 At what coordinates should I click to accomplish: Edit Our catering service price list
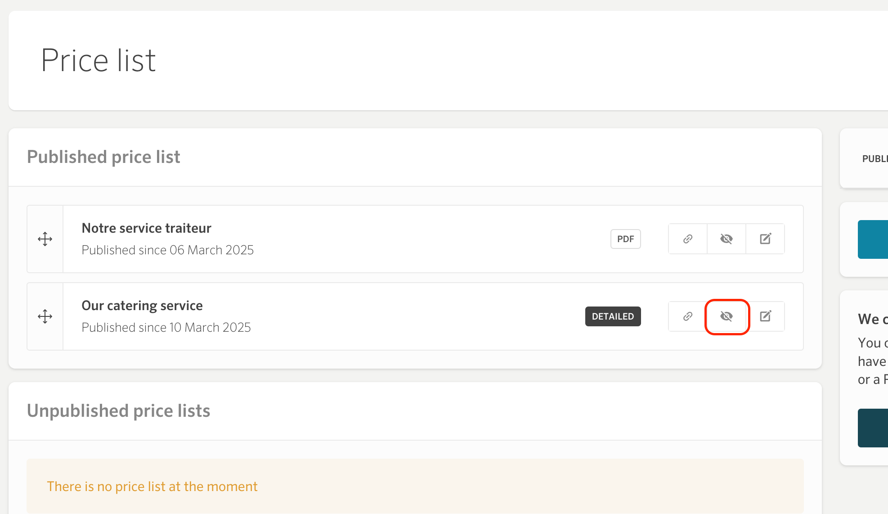click(x=765, y=316)
